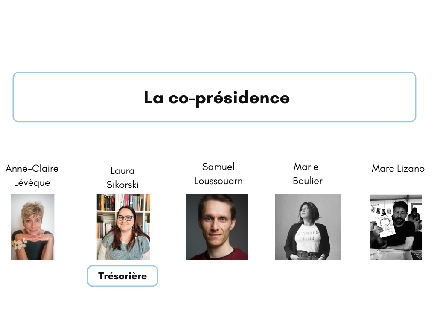Click the eyeglasses in the second photo
Image resolution: width=437 pixels, height=328 pixels.
click(125, 218)
